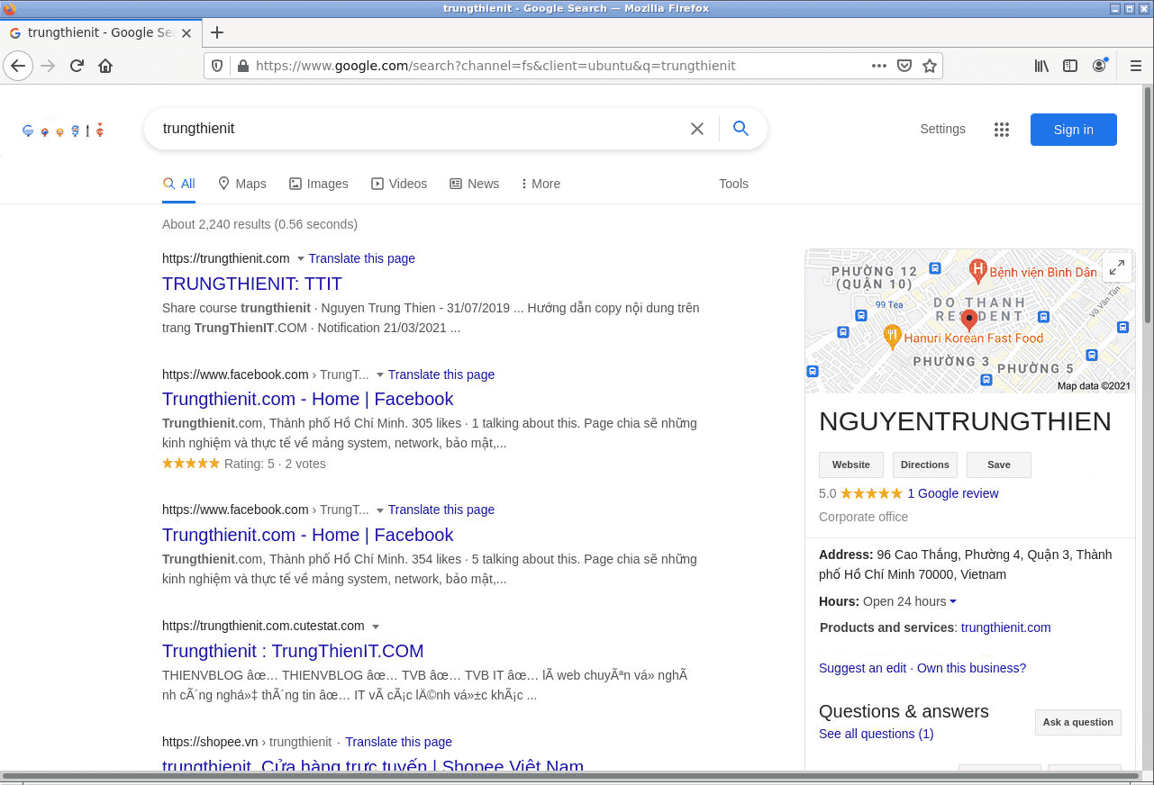Click the Sign in button
Screen dimensions: 1154x785
[1073, 130]
